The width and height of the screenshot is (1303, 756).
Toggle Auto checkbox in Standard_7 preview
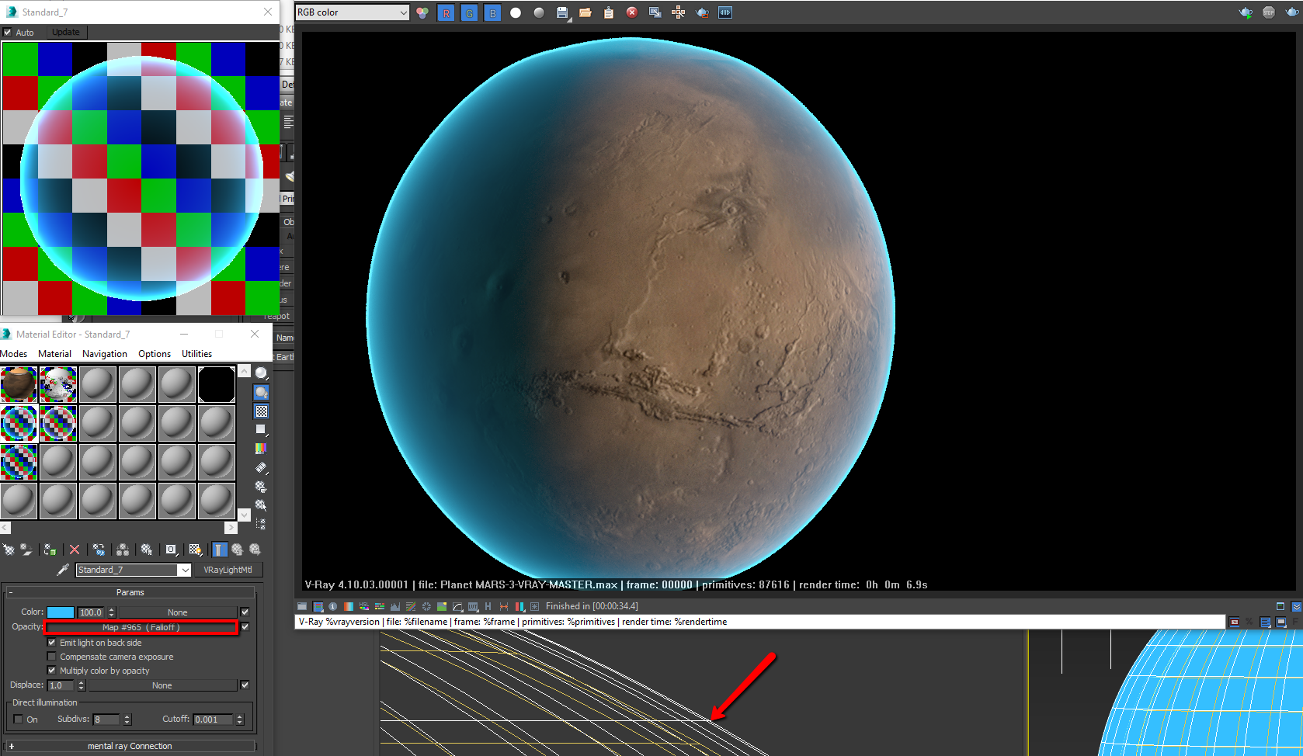pos(8,33)
